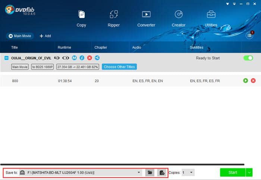
Task: Open the task queue list icon
Action: [x=249, y=35]
